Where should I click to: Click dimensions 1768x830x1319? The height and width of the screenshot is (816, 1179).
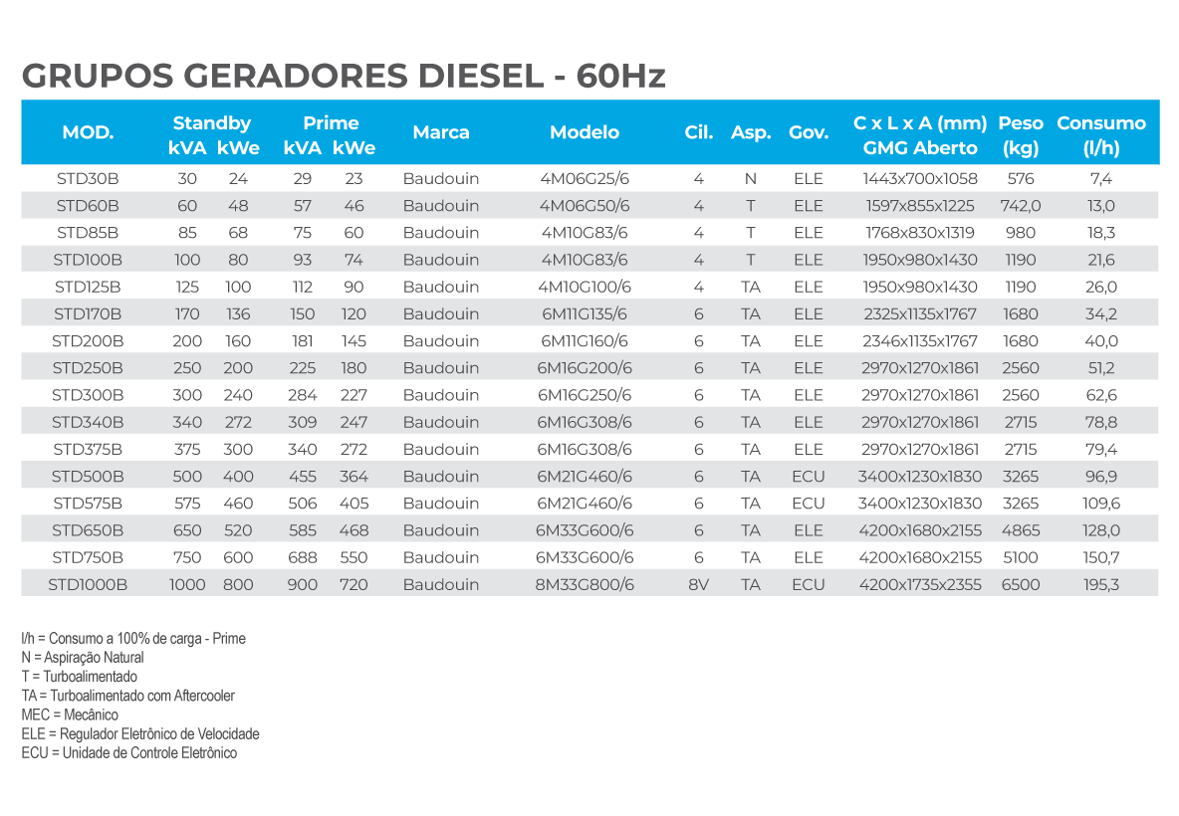tap(920, 233)
